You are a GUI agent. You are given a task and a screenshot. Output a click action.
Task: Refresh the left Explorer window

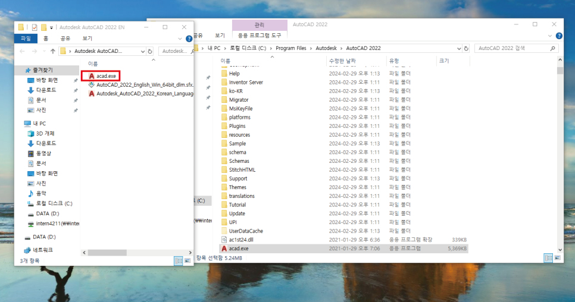150,51
